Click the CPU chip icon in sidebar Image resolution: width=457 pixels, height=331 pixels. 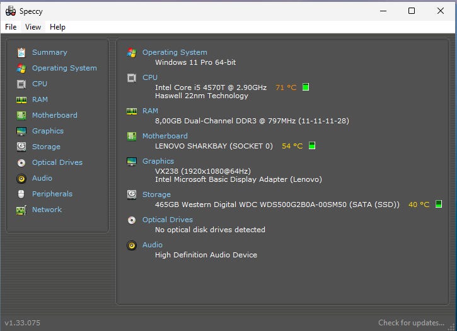21,84
